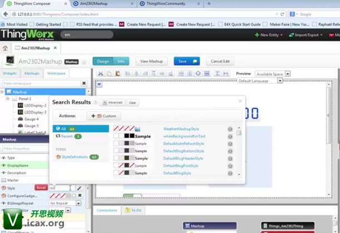
Task: Click the WeatherMashupStyle swatch preview
Action: click(x=127, y=129)
